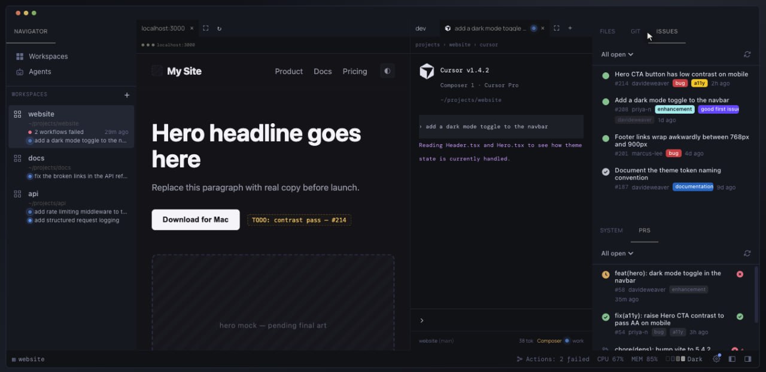Open settings gear in the status bar

pyautogui.click(x=716, y=359)
